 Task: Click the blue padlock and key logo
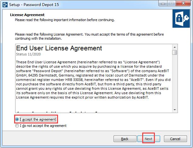coord(181,19)
